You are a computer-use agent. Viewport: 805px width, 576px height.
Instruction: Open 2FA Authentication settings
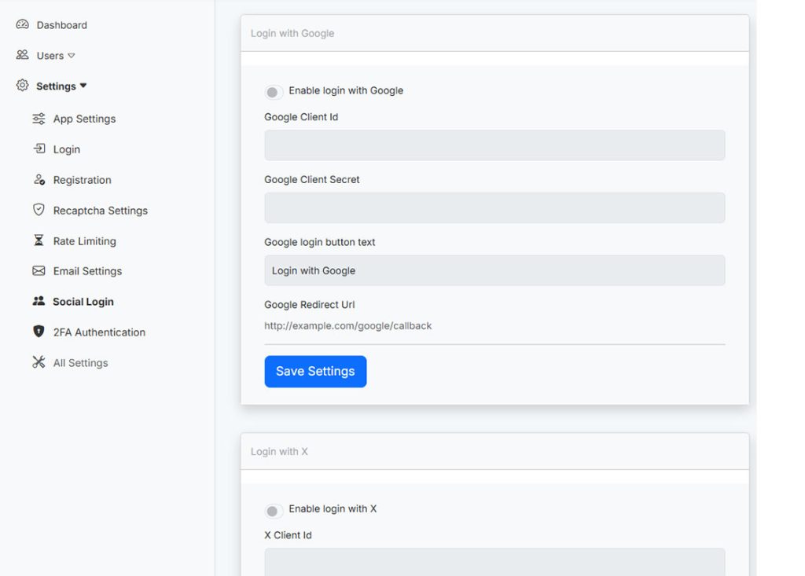pos(99,332)
